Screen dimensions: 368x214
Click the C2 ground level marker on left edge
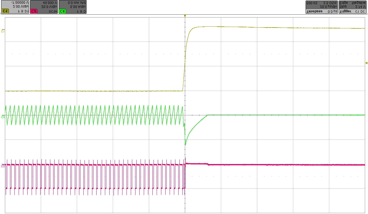point(3,166)
